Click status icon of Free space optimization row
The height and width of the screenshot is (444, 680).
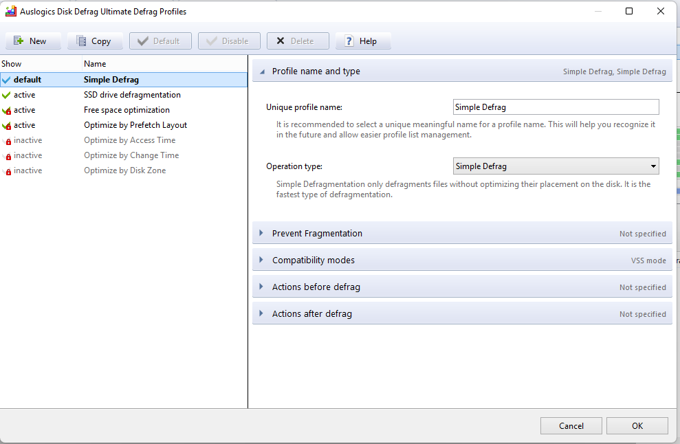pos(7,111)
